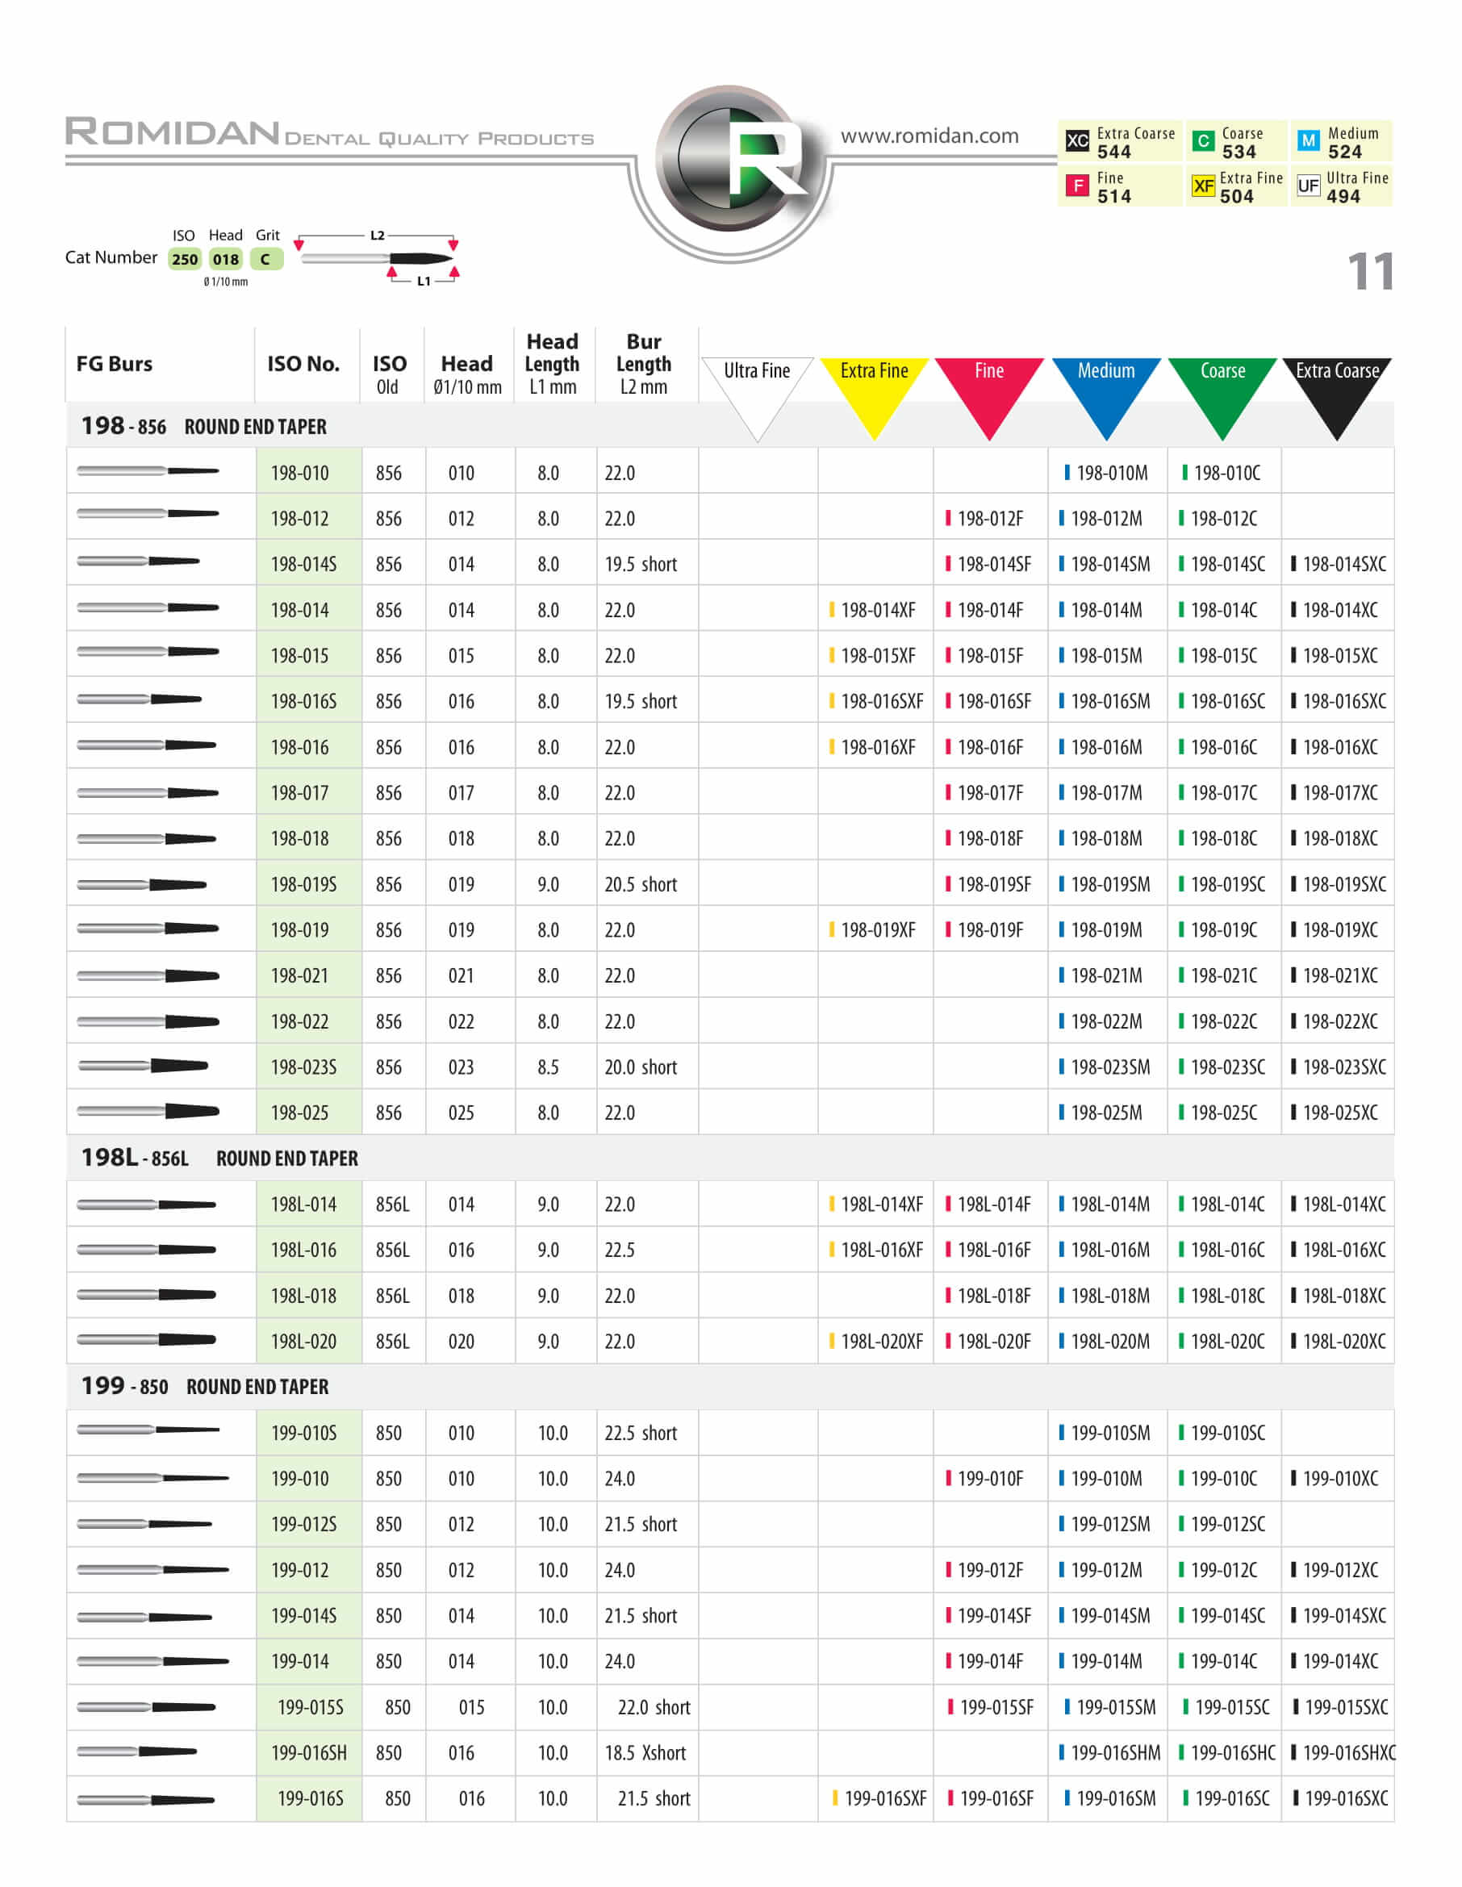Viewport: 1462px width, 1887px height.
Task: Select product code '198-016SXF'
Action: tap(876, 702)
